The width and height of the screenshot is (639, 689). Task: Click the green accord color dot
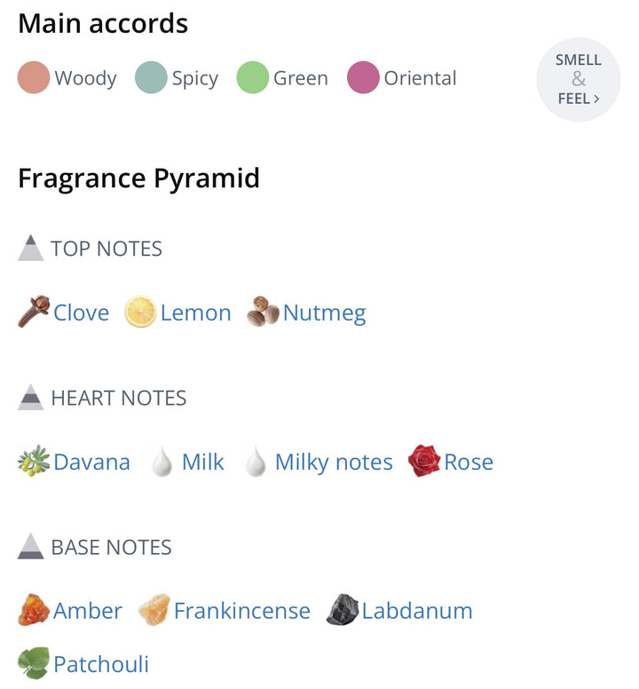pos(253,77)
